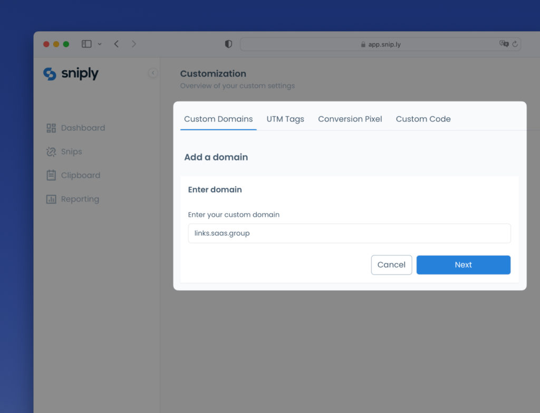Click the translate icon in address bar
Screen dimensions: 540x413
click(x=504, y=44)
